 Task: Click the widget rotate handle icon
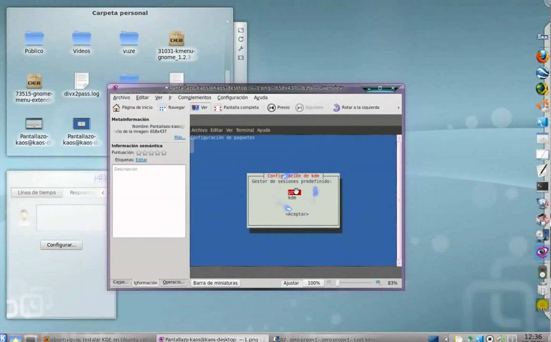241,39
